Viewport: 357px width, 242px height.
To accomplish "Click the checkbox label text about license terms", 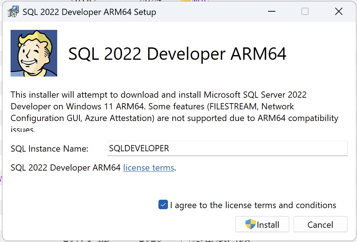I will click(x=252, y=205).
